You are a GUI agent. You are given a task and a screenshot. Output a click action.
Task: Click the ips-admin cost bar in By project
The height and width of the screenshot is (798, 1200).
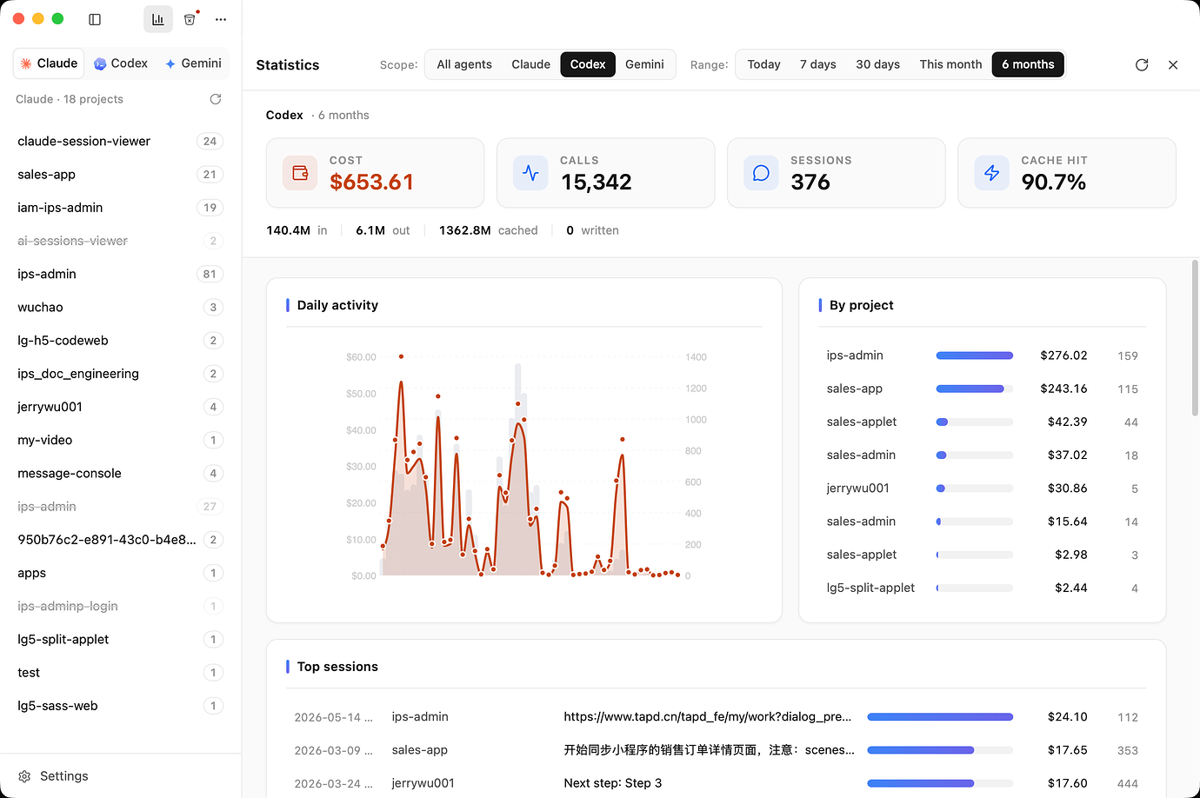click(x=975, y=356)
